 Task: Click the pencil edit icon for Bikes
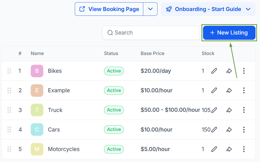pos(214,71)
